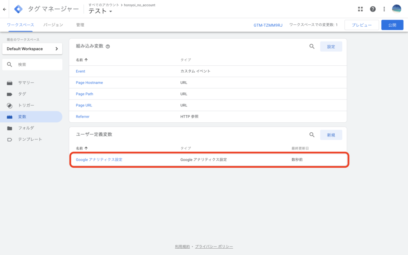Click the sidebar 検索 search field
This screenshot has height=255, width=408.
(x=32, y=65)
